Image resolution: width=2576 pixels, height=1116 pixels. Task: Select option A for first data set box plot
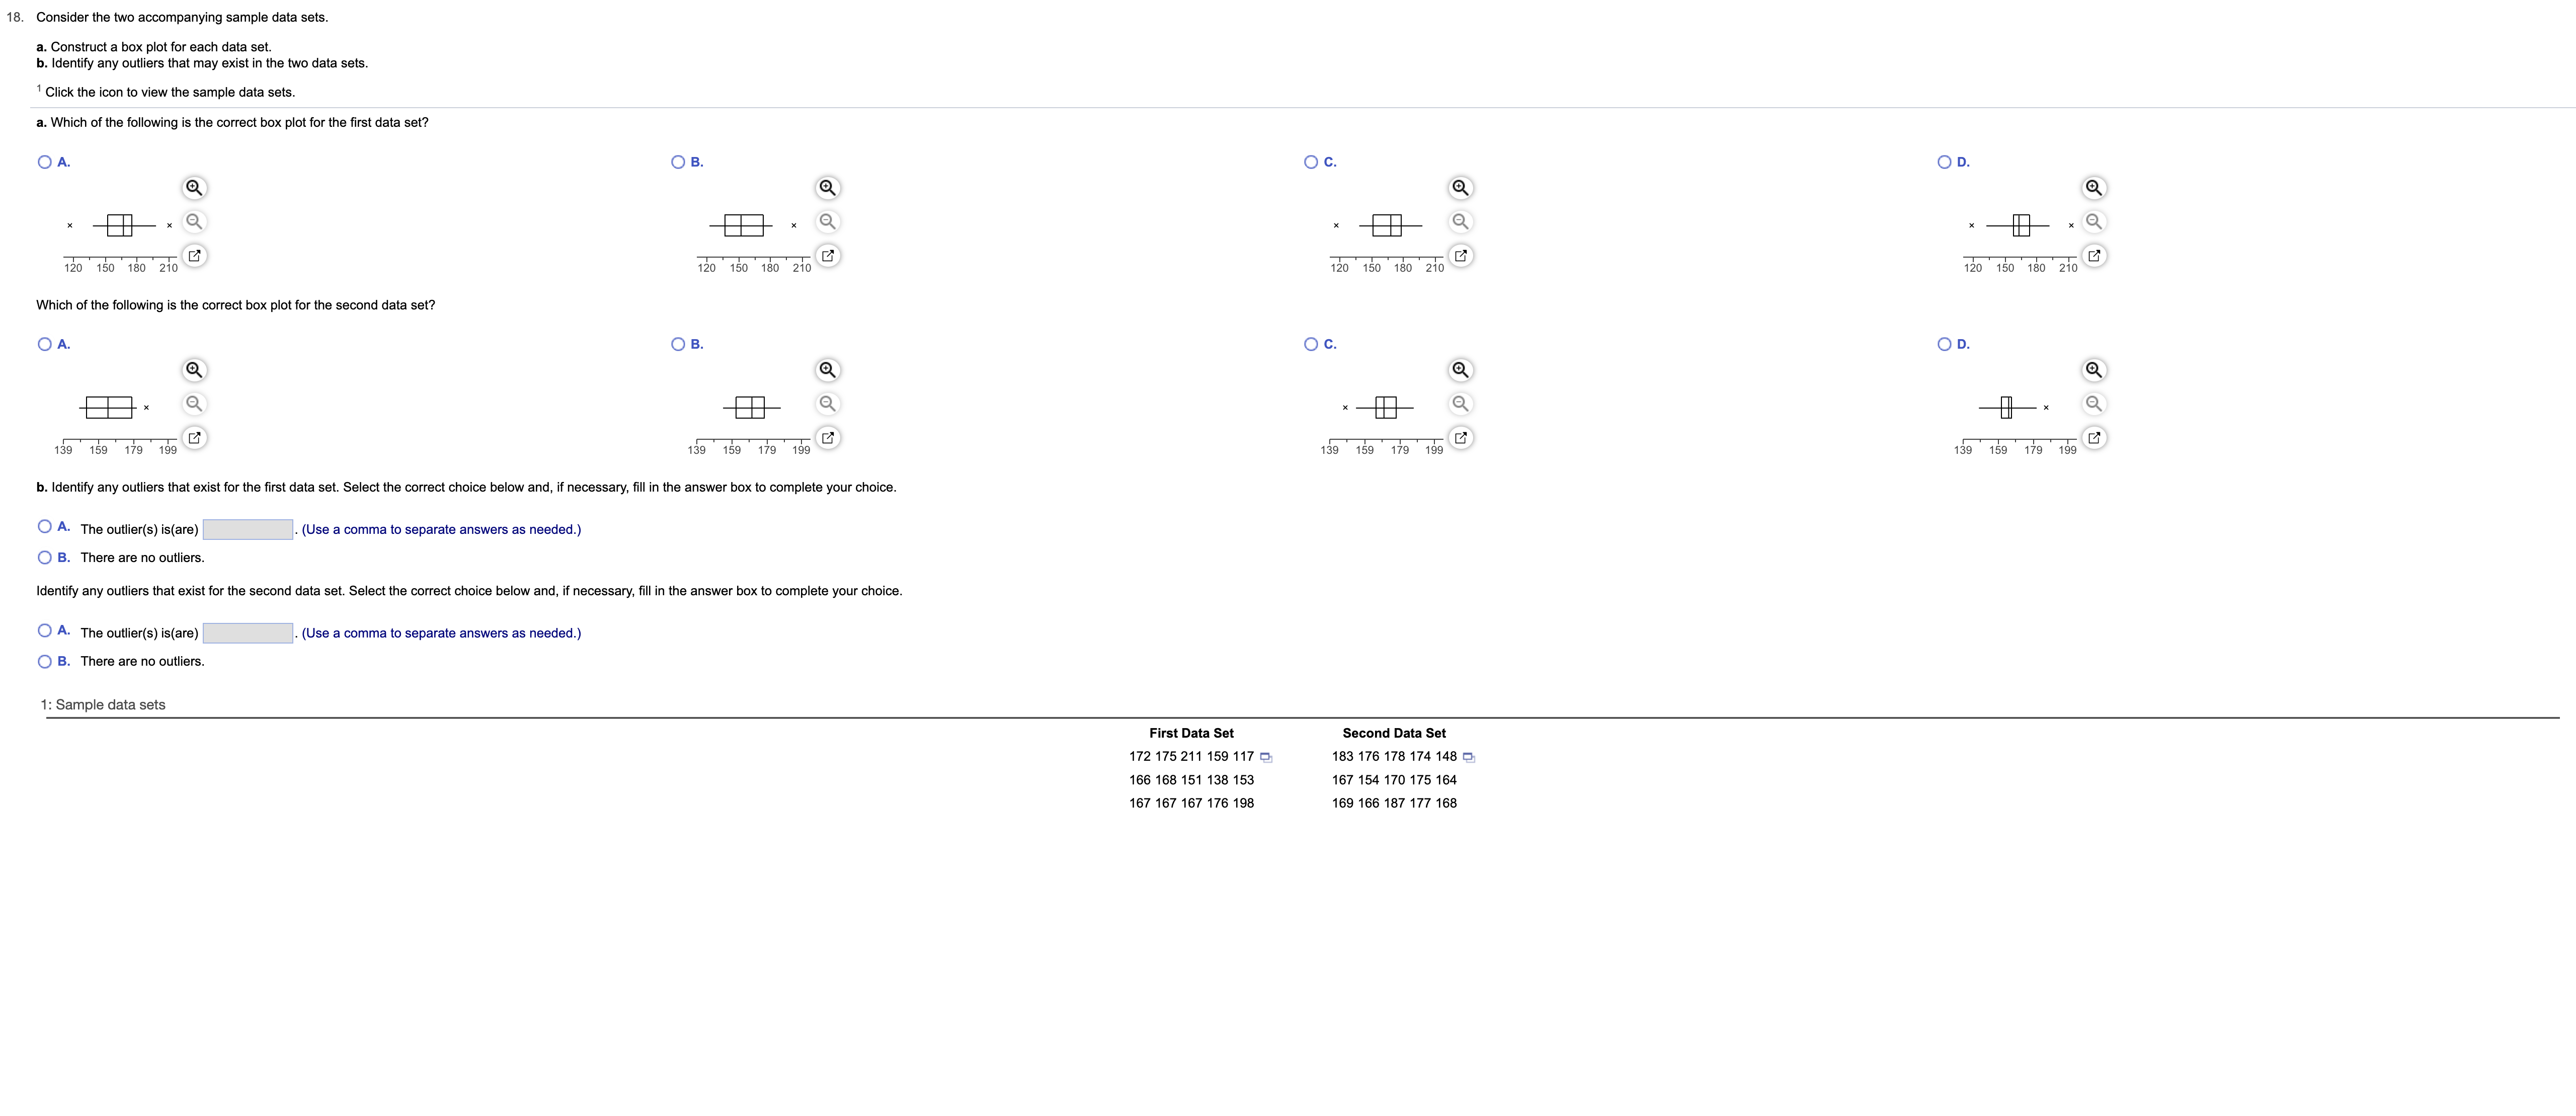45,162
